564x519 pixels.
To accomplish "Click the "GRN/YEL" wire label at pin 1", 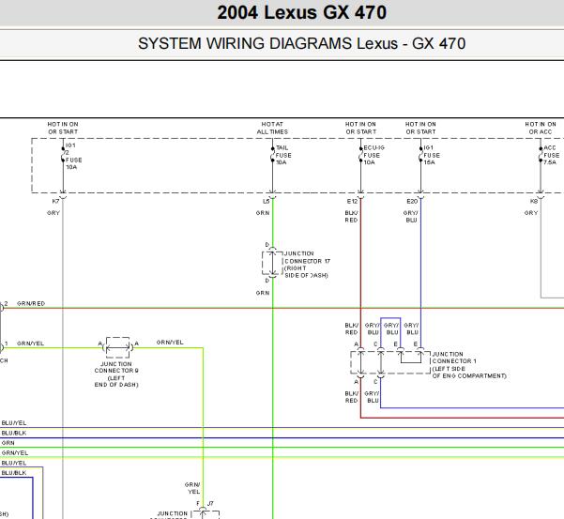I will point(30,343).
